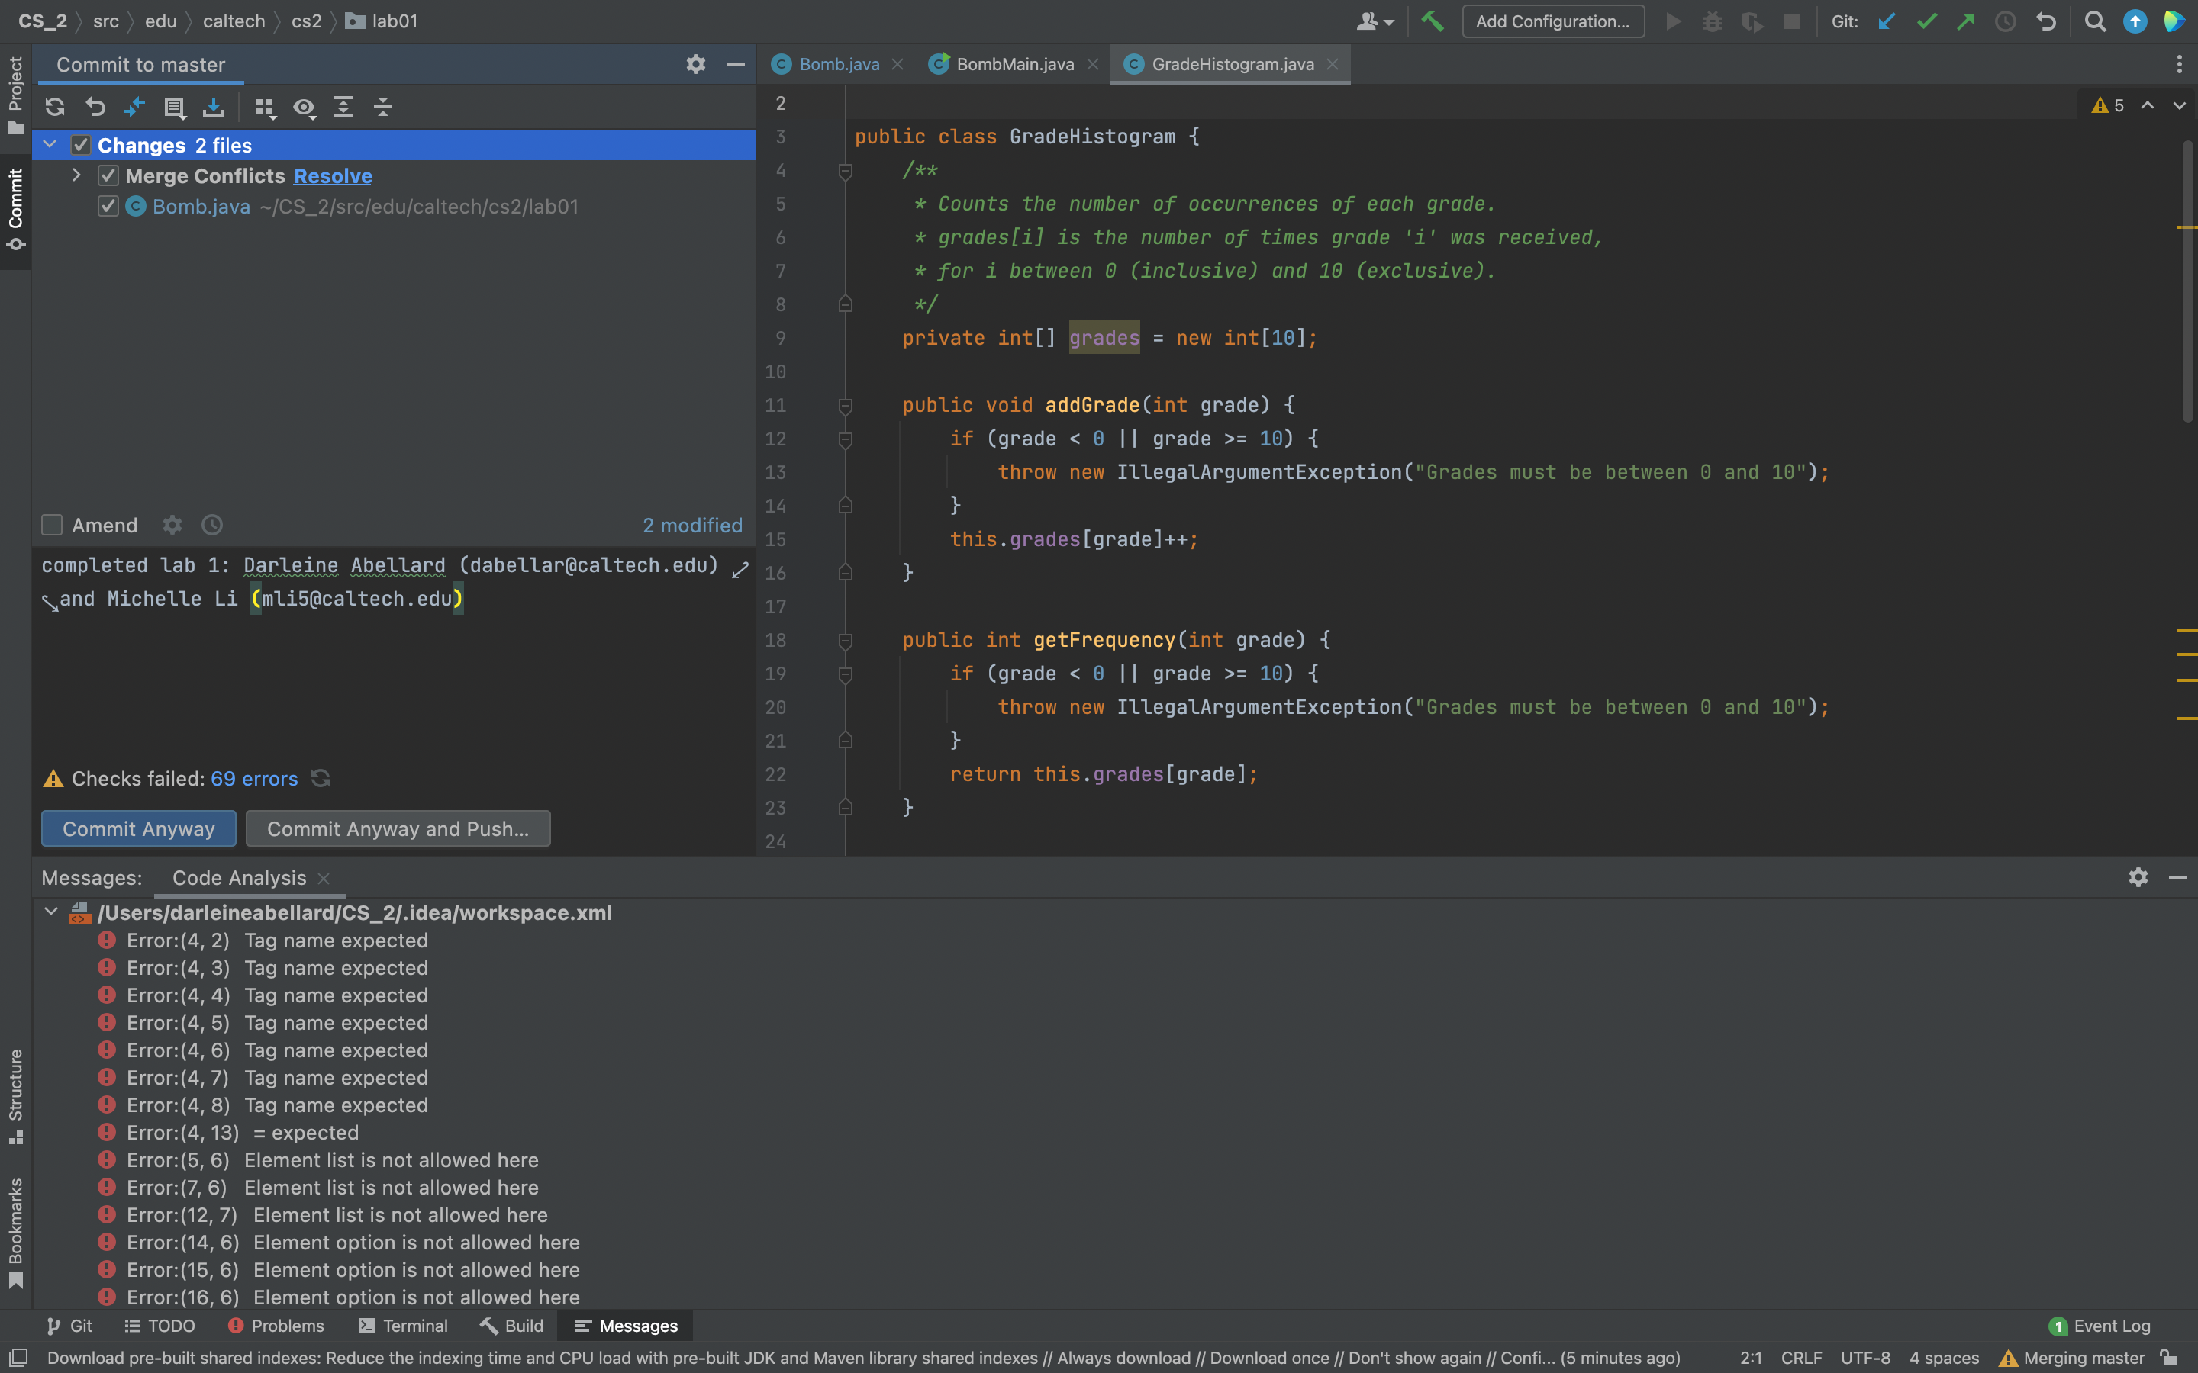Collapse the workspace.xml error list

pos(51,912)
